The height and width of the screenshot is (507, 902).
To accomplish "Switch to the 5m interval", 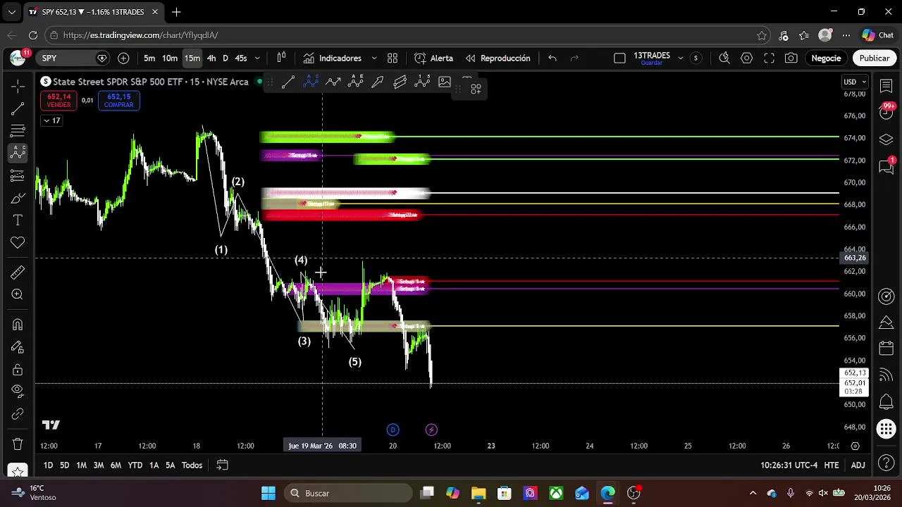I will [x=149, y=58].
